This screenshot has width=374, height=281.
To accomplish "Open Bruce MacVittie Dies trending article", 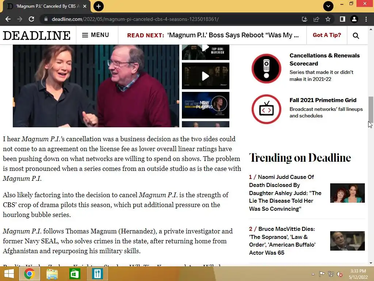I will click(x=282, y=241).
